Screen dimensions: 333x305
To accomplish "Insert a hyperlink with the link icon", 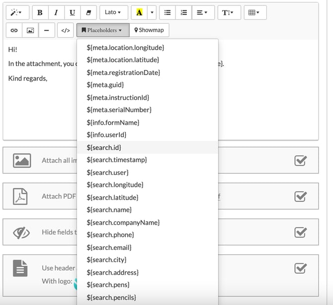I will 14,30.
